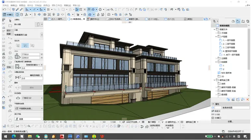Select 4. 屋顶层平面图 in navigator
The width and height of the screenshot is (251, 140).
[230, 51]
